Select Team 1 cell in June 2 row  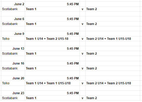coord(52,9)
